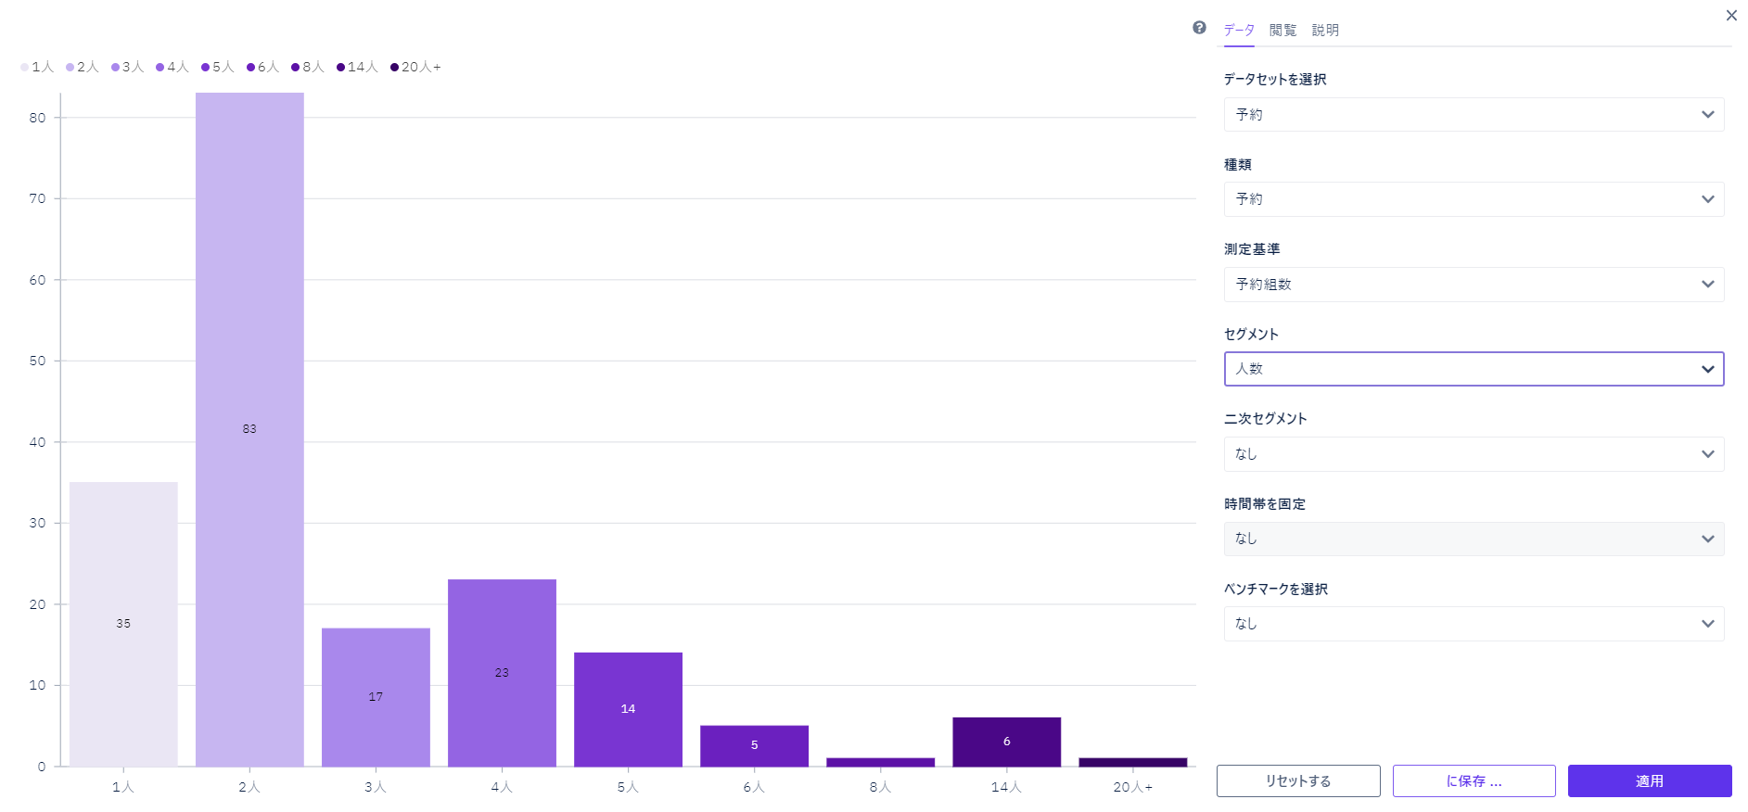1748x812 pixels.
Task: Expand the セグメント dropdown showing 人数
Action: pyautogui.click(x=1473, y=369)
